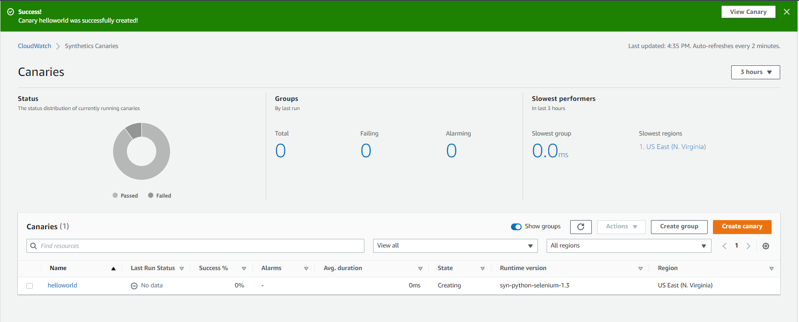Viewport: 799px width, 322px height.
Task: Click sort arrow on Last Run Status column
Action: tap(182, 269)
